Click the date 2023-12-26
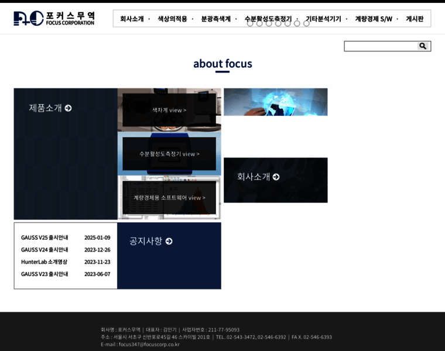This screenshot has height=351, width=445. (x=97, y=250)
